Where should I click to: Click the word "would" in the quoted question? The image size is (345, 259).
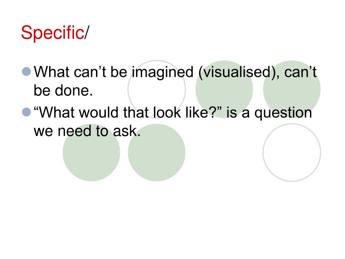click(x=99, y=112)
